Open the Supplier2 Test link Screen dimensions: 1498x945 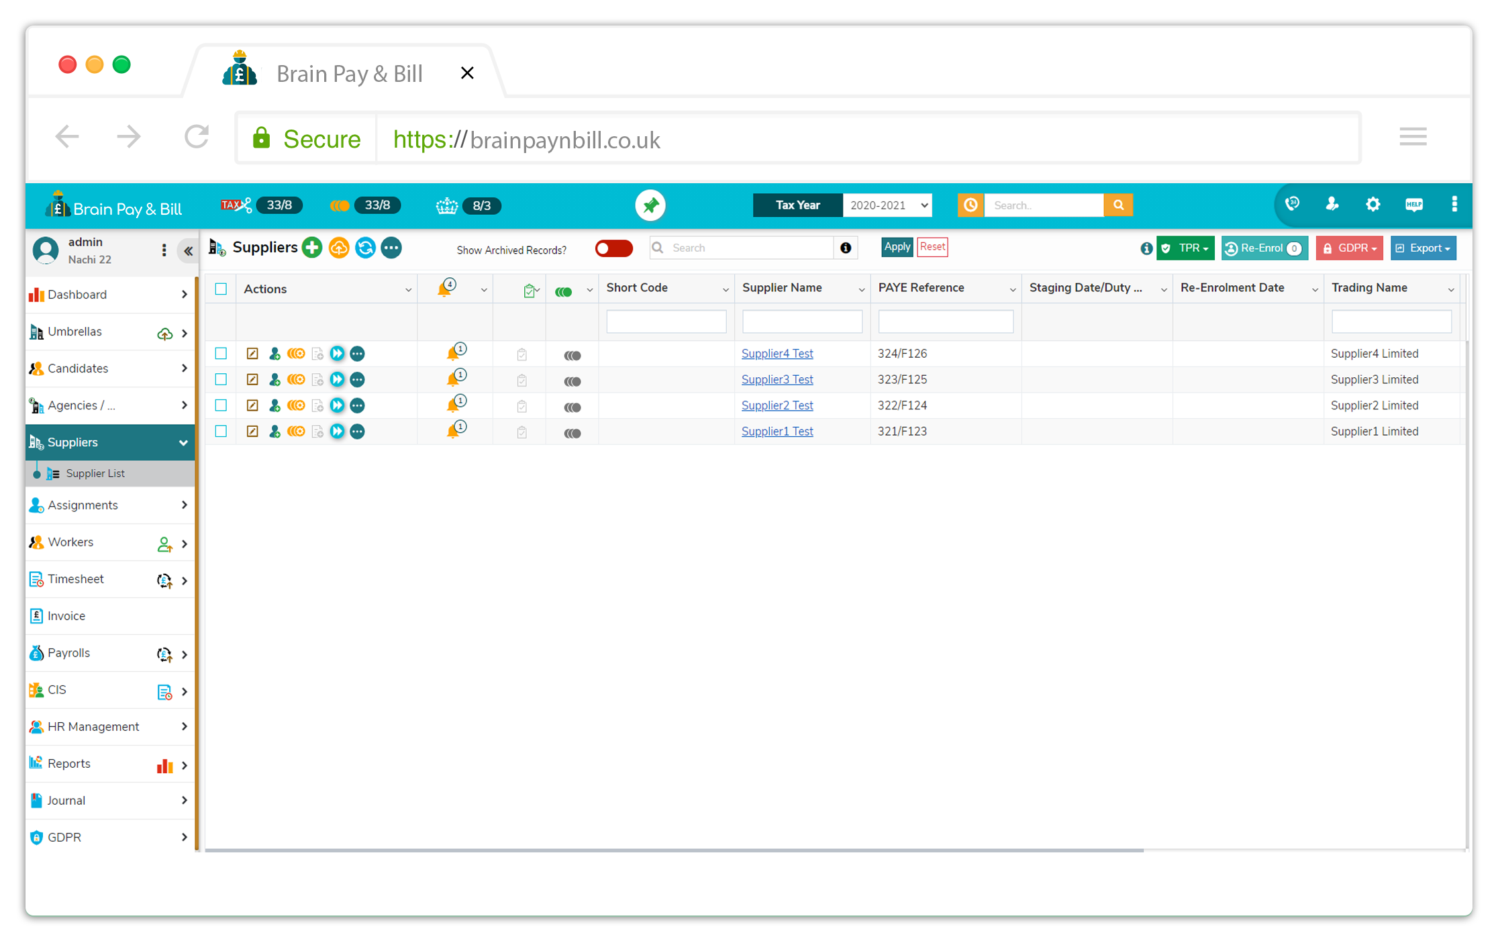777,405
